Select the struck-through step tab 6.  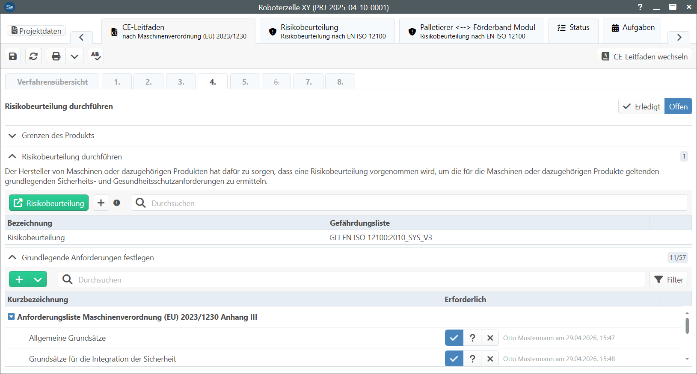(x=276, y=82)
